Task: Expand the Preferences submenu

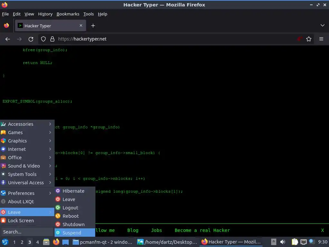Action: click(27, 193)
